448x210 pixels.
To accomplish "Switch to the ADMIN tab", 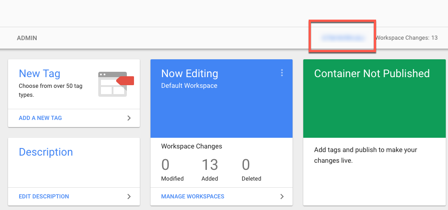I will [x=27, y=38].
